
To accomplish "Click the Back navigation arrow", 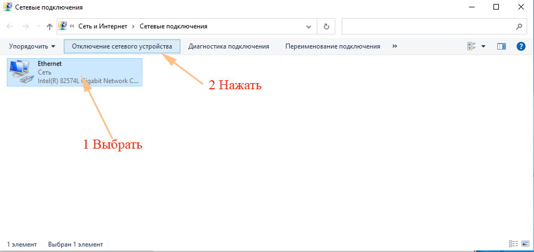I will click(10, 27).
